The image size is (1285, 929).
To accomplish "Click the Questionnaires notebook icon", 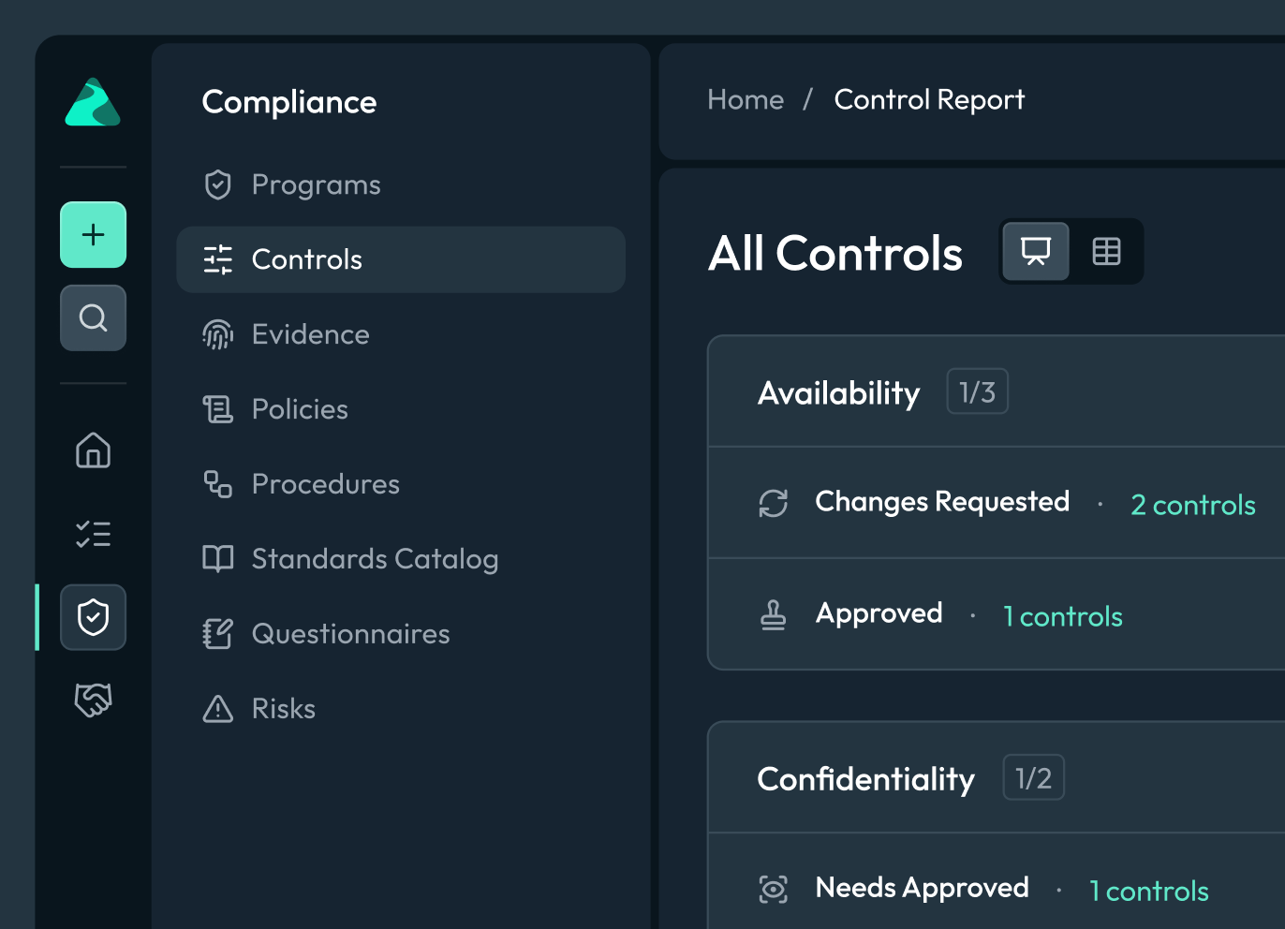I will click(x=218, y=634).
